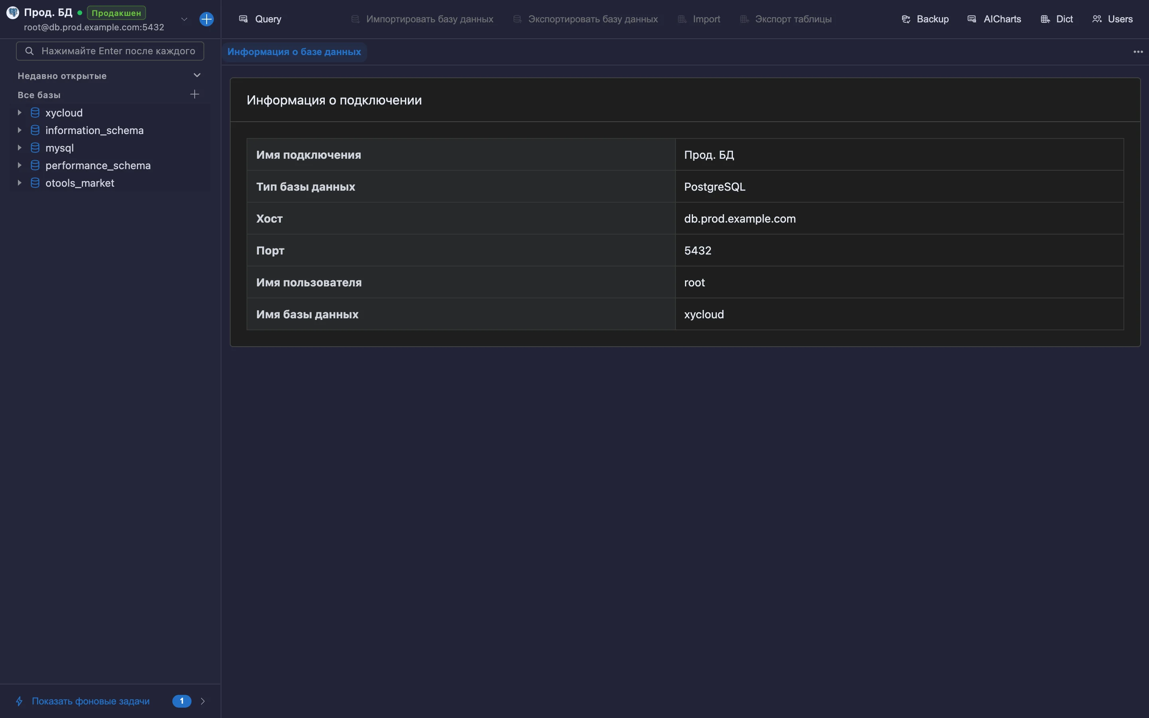Open the Users management
Viewport: 1149px width, 718px height.
1112,19
